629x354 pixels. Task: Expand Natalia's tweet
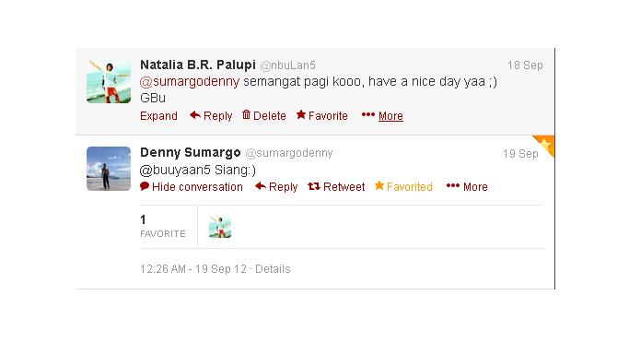158,116
